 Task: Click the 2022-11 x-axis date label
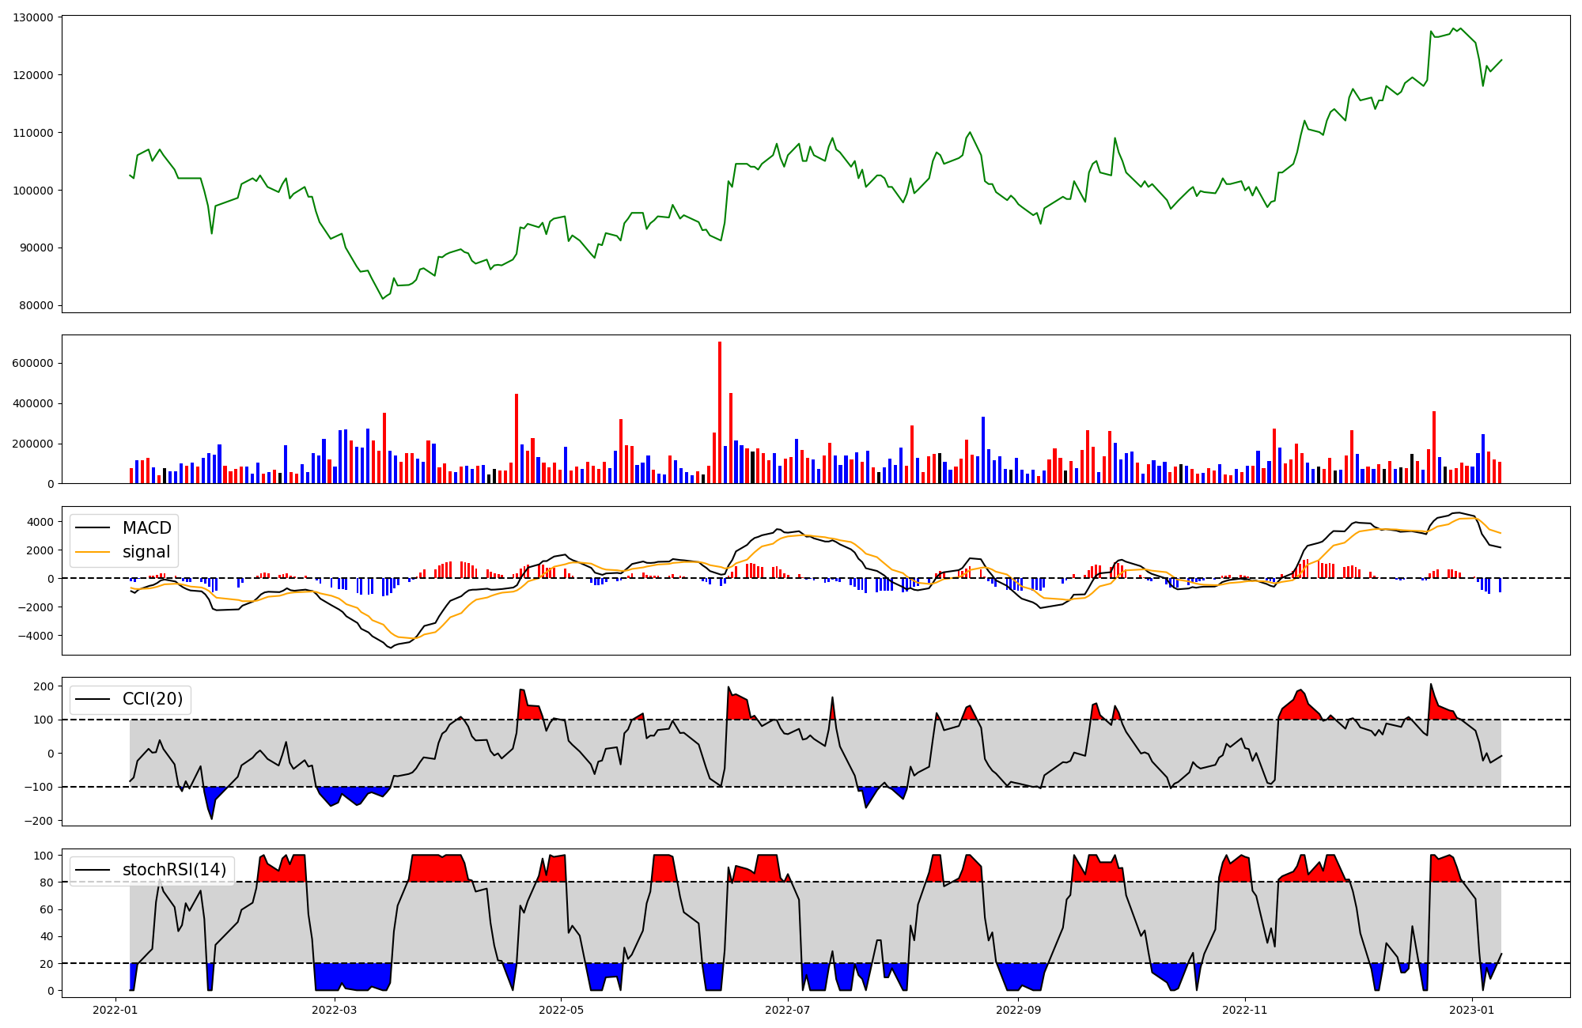(x=1245, y=1010)
